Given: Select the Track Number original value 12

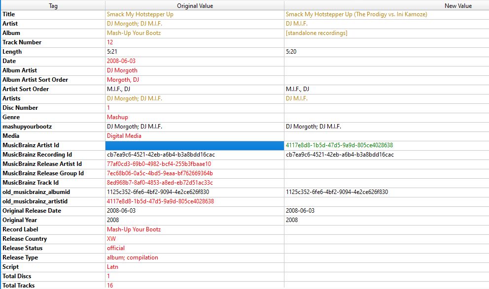Looking at the screenshot, I should (110, 42).
